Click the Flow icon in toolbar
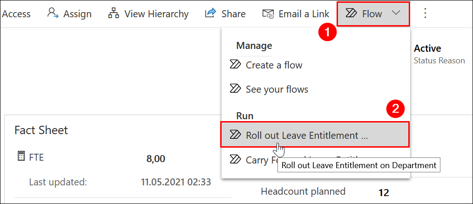Viewport: 473px width, 204px height. coord(351,14)
